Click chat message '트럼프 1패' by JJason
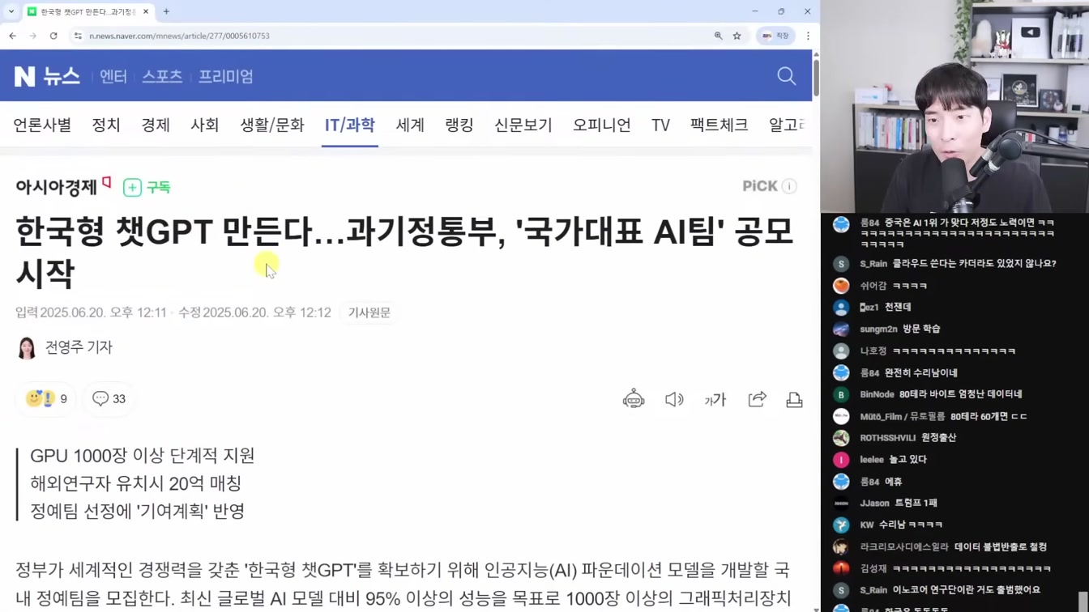The image size is (1089, 612). [x=916, y=504]
